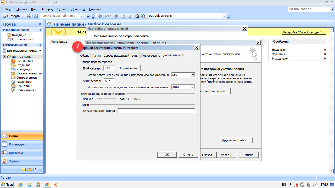Click the IMAP-сервер port field

[109, 68]
